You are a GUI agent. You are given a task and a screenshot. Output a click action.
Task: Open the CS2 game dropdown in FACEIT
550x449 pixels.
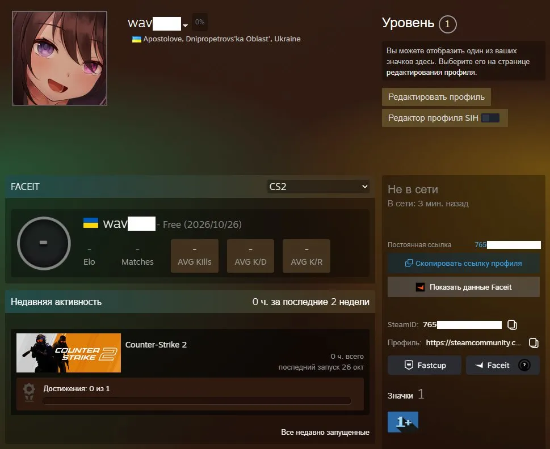pyautogui.click(x=318, y=187)
